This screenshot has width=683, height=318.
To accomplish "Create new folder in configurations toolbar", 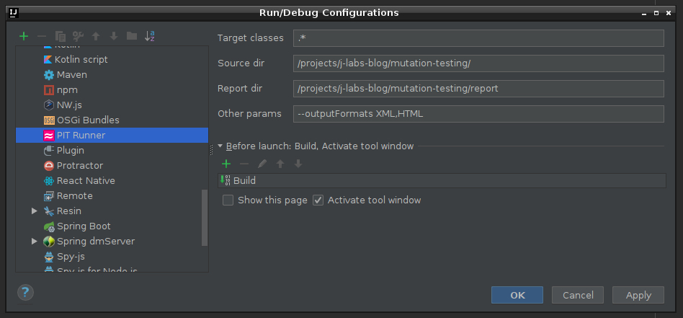I will [x=132, y=36].
